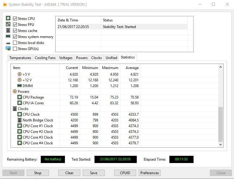Click the Current column header
The image size is (234, 179).
(69, 68)
